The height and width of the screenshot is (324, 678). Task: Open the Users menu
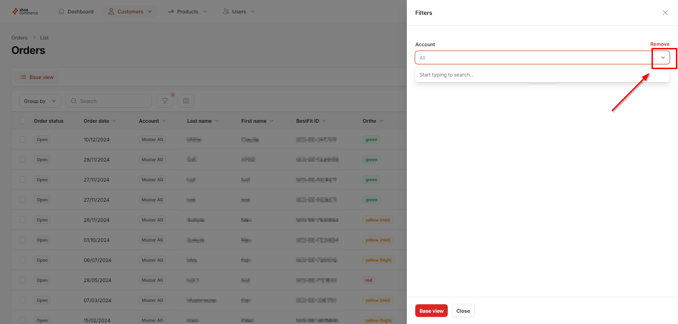[x=239, y=11]
